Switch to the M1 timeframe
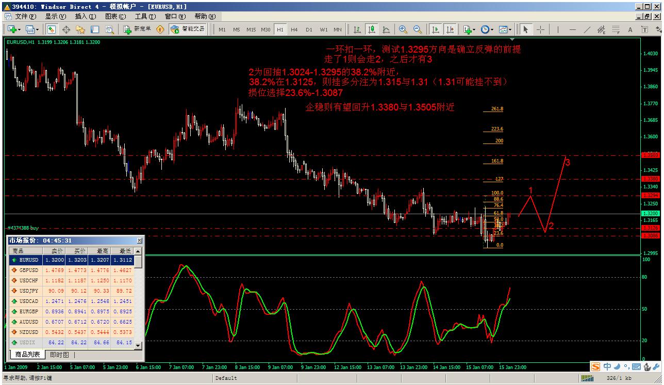Image resolution: width=664 pixels, height=385 pixels. [x=222, y=29]
